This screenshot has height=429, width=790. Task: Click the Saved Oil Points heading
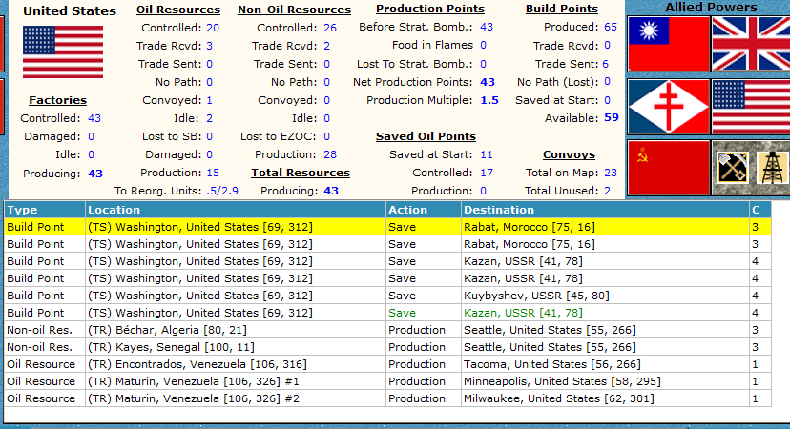(426, 136)
